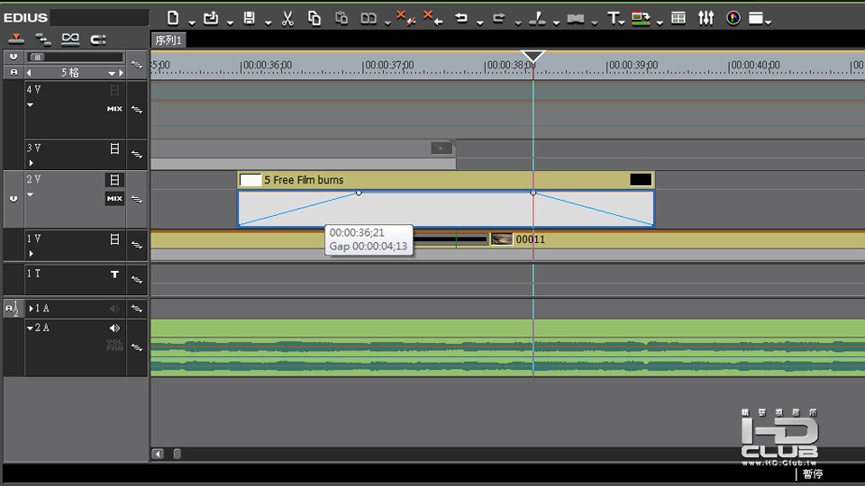Create title with the T tool
The image size is (865, 486).
613,18
